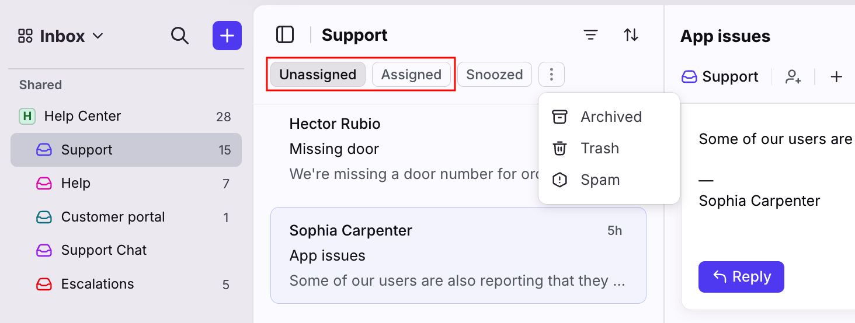The width and height of the screenshot is (855, 323).
Task: Click the plus icon next to assignee
Action: (x=836, y=76)
